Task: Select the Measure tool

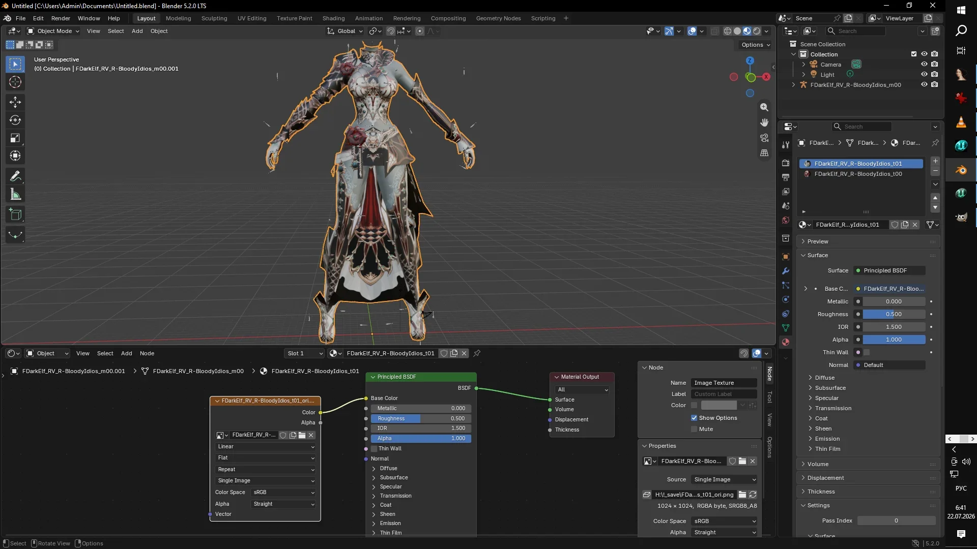Action: [x=15, y=195]
